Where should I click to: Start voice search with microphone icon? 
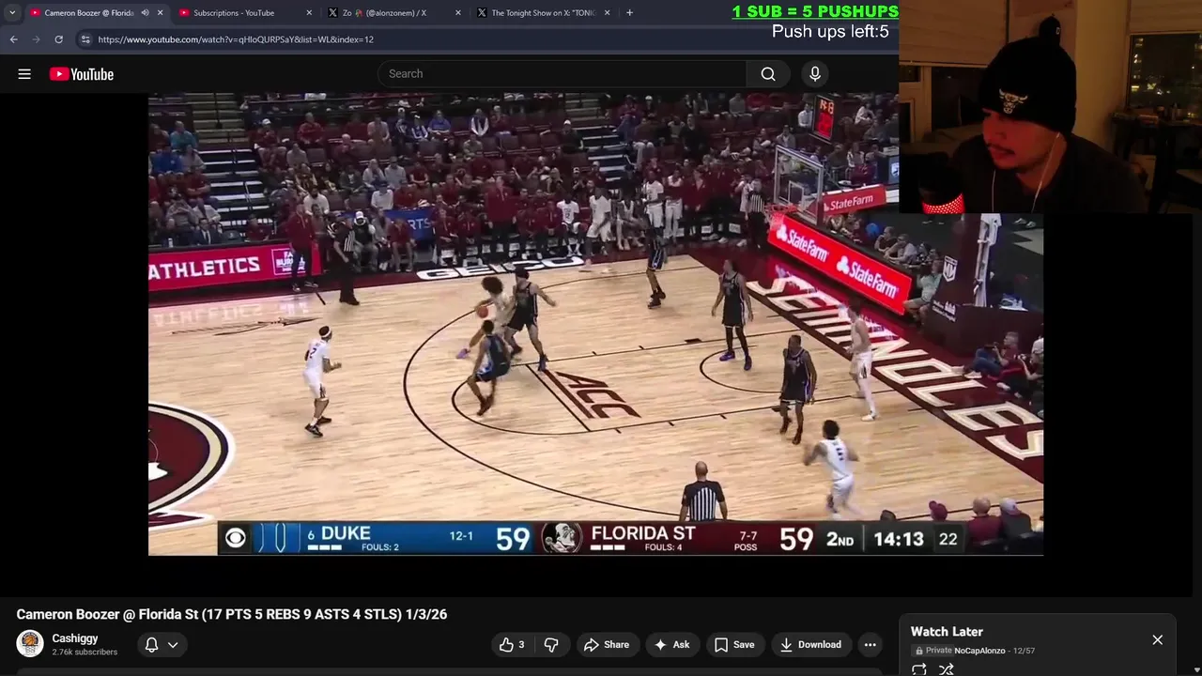pos(815,74)
